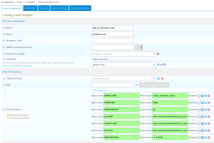The height and width of the screenshot is (143, 214).
Task: Click Add a new entry under Templates
Action: pos(100,59)
